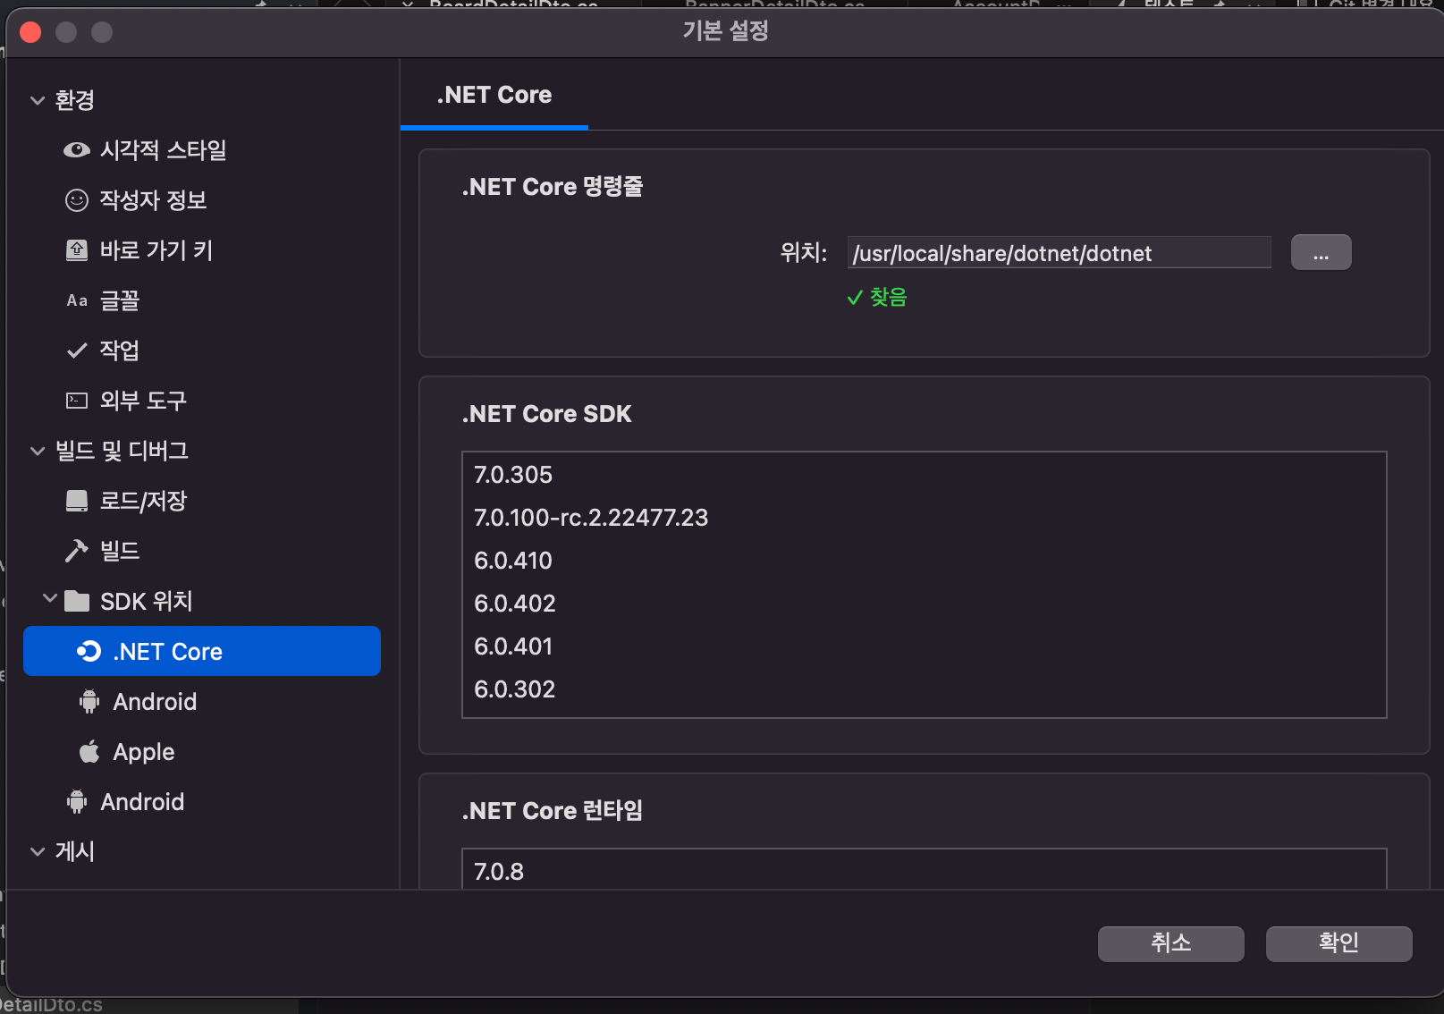Select the .NET Core tab header
This screenshot has height=1014, width=1444.
point(494,95)
